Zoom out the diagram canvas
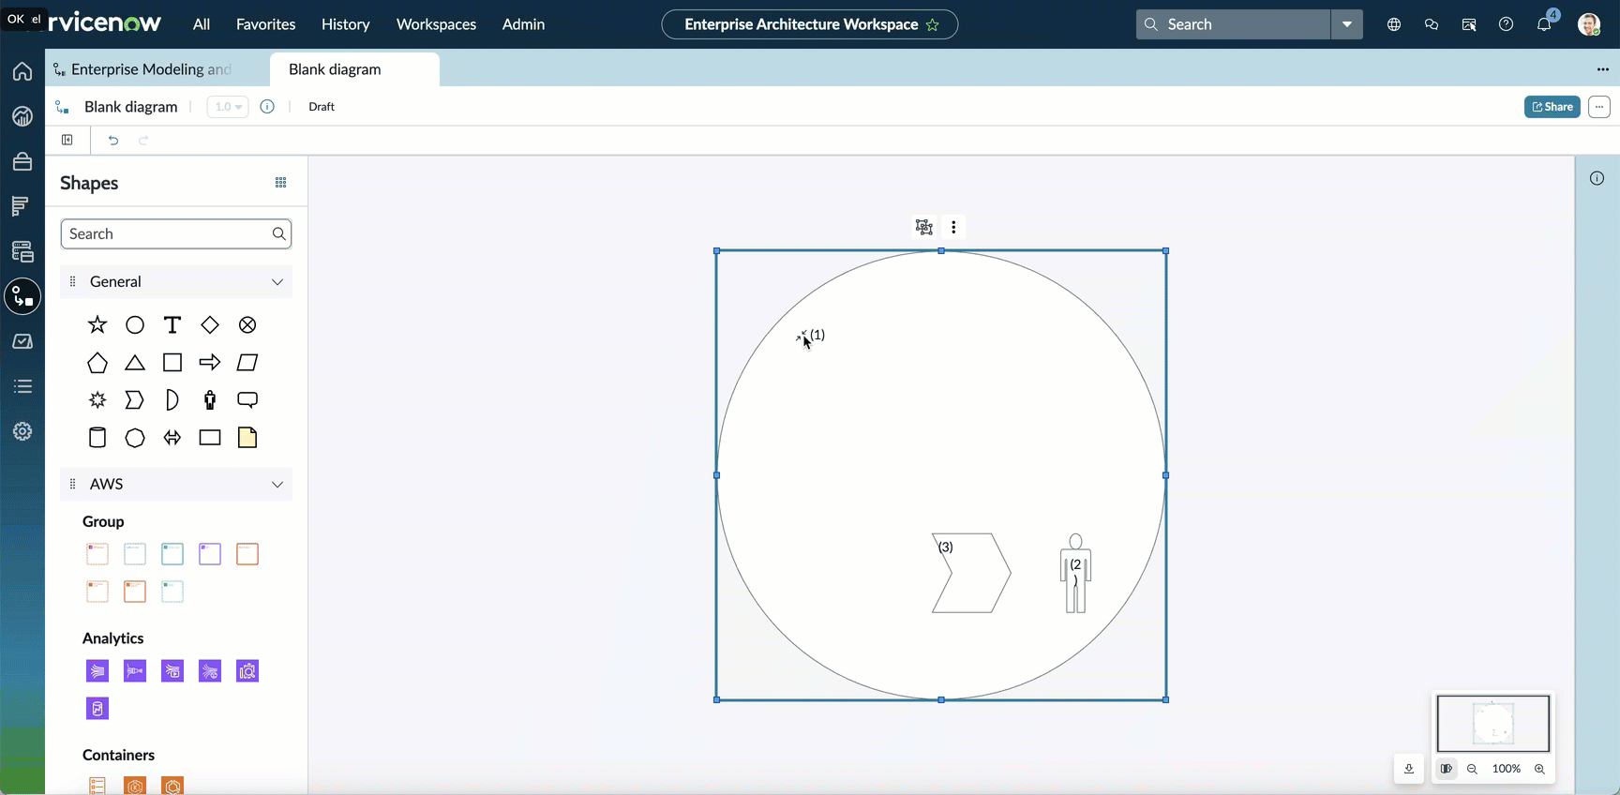This screenshot has height=795, width=1620. click(1472, 769)
